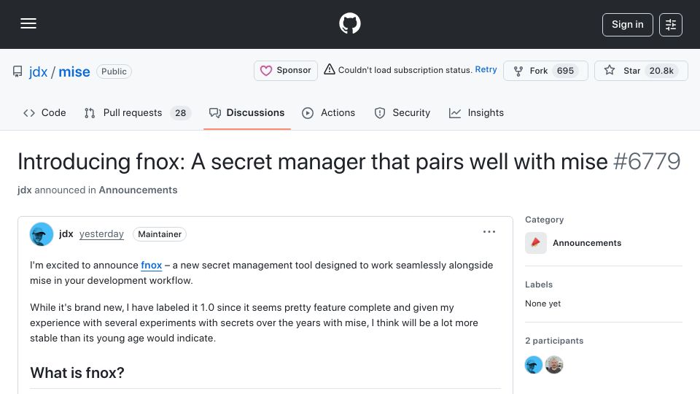
Task: Click jdx in the announced-in byline
Action: (25, 190)
